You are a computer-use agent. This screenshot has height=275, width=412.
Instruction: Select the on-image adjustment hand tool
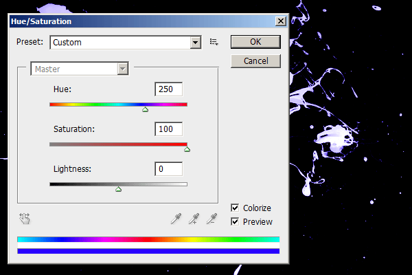pos(25,219)
